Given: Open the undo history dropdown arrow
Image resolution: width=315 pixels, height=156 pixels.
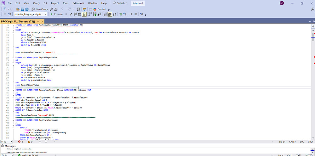Looking at the screenshot, I should coord(66,9).
